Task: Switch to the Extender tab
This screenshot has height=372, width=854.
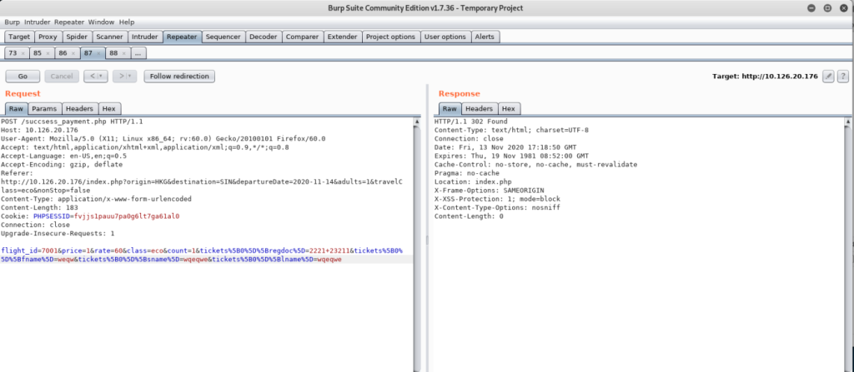Action: pyautogui.click(x=343, y=37)
